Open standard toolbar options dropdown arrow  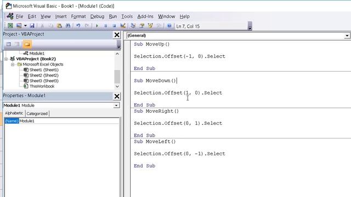(x=250, y=26)
